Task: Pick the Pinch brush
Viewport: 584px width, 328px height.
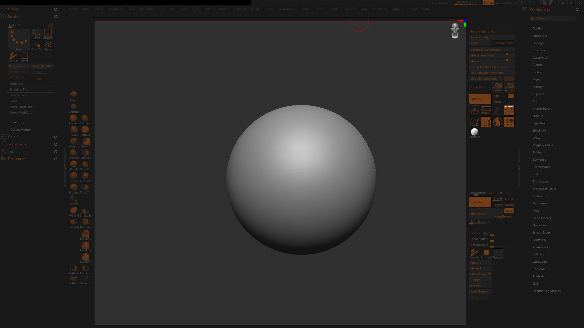Action: [74, 165]
